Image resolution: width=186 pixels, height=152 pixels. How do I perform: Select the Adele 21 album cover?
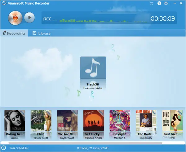[15, 120]
